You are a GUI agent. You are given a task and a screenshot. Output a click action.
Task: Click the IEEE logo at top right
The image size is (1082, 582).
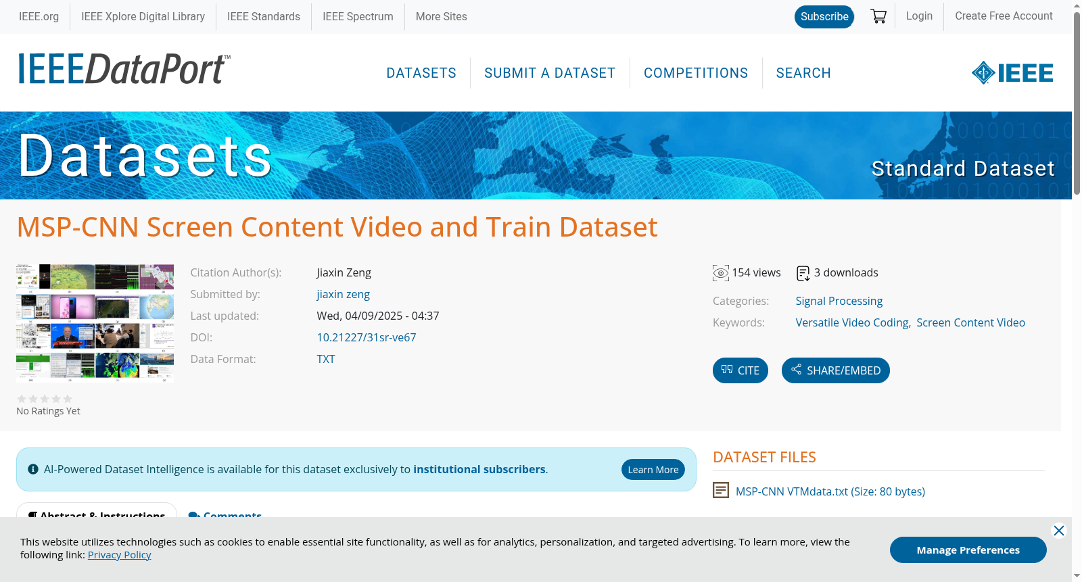point(1012,73)
